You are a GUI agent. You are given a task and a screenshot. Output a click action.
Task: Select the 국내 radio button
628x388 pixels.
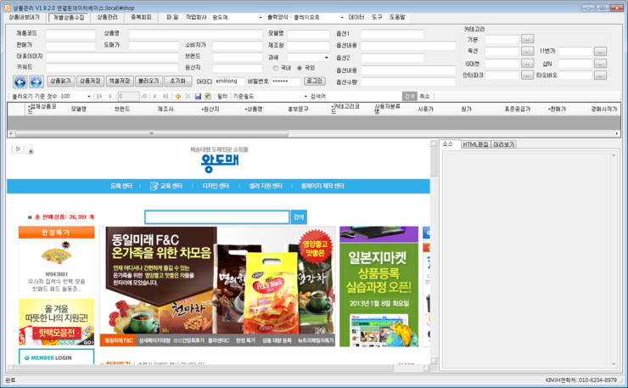point(276,68)
